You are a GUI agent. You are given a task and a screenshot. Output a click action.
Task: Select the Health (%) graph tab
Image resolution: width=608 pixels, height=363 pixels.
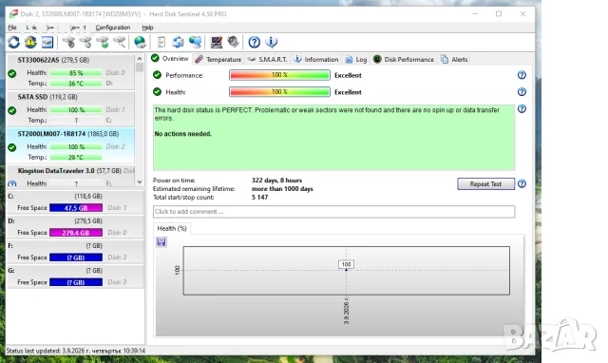(x=172, y=228)
